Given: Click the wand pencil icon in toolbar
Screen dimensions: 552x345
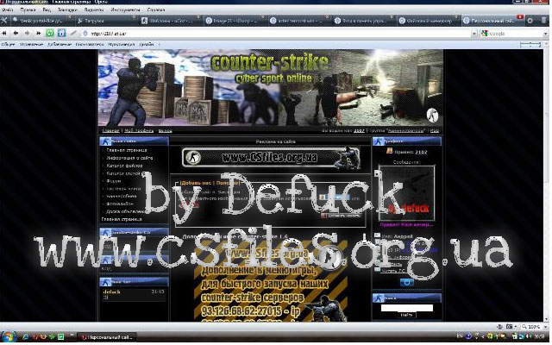Looking at the screenshot, I should (73, 34).
